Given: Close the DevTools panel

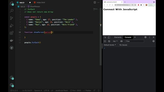Looking at the screenshot, I should [x=153, y=37].
